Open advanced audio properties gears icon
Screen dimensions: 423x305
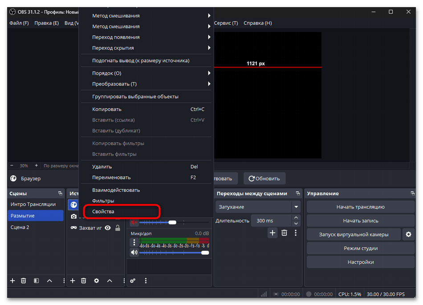click(x=133, y=281)
